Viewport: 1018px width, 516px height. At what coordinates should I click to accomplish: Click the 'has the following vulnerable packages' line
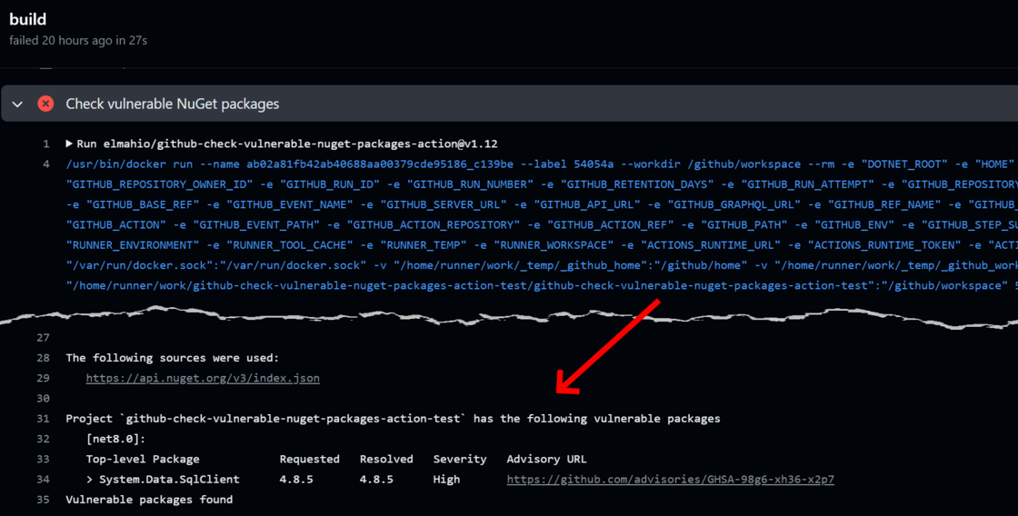click(393, 419)
